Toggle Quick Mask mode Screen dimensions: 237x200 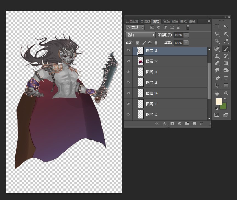click(217, 115)
